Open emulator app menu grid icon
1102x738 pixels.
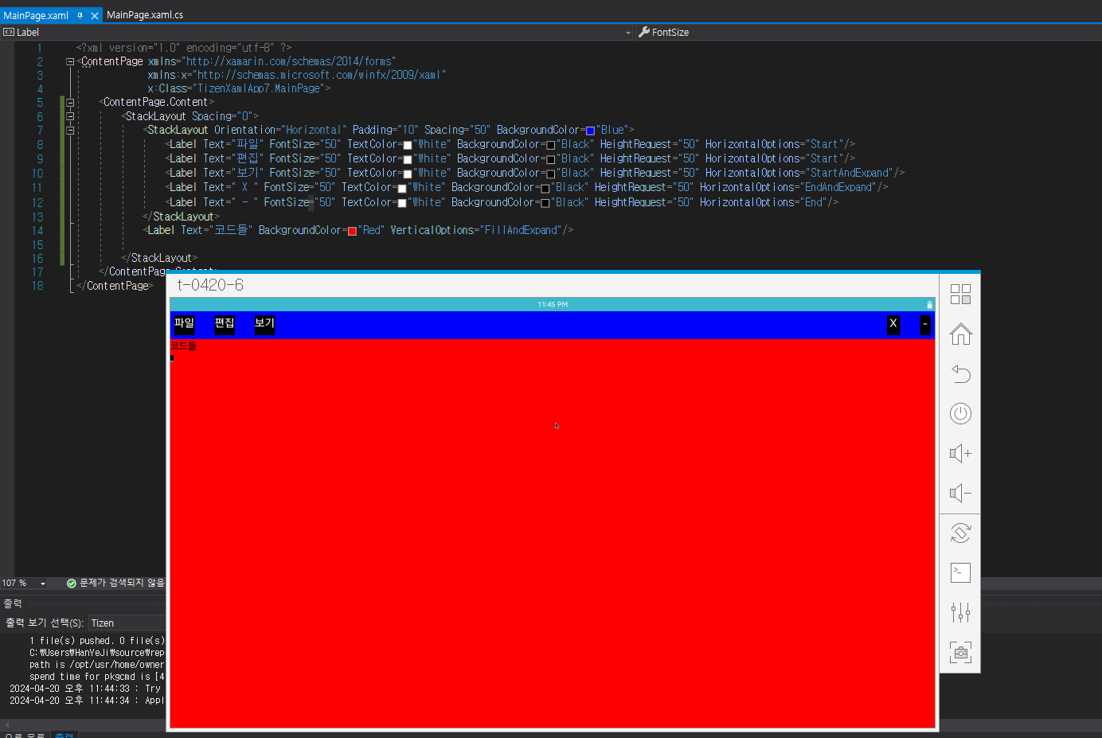click(x=960, y=295)
